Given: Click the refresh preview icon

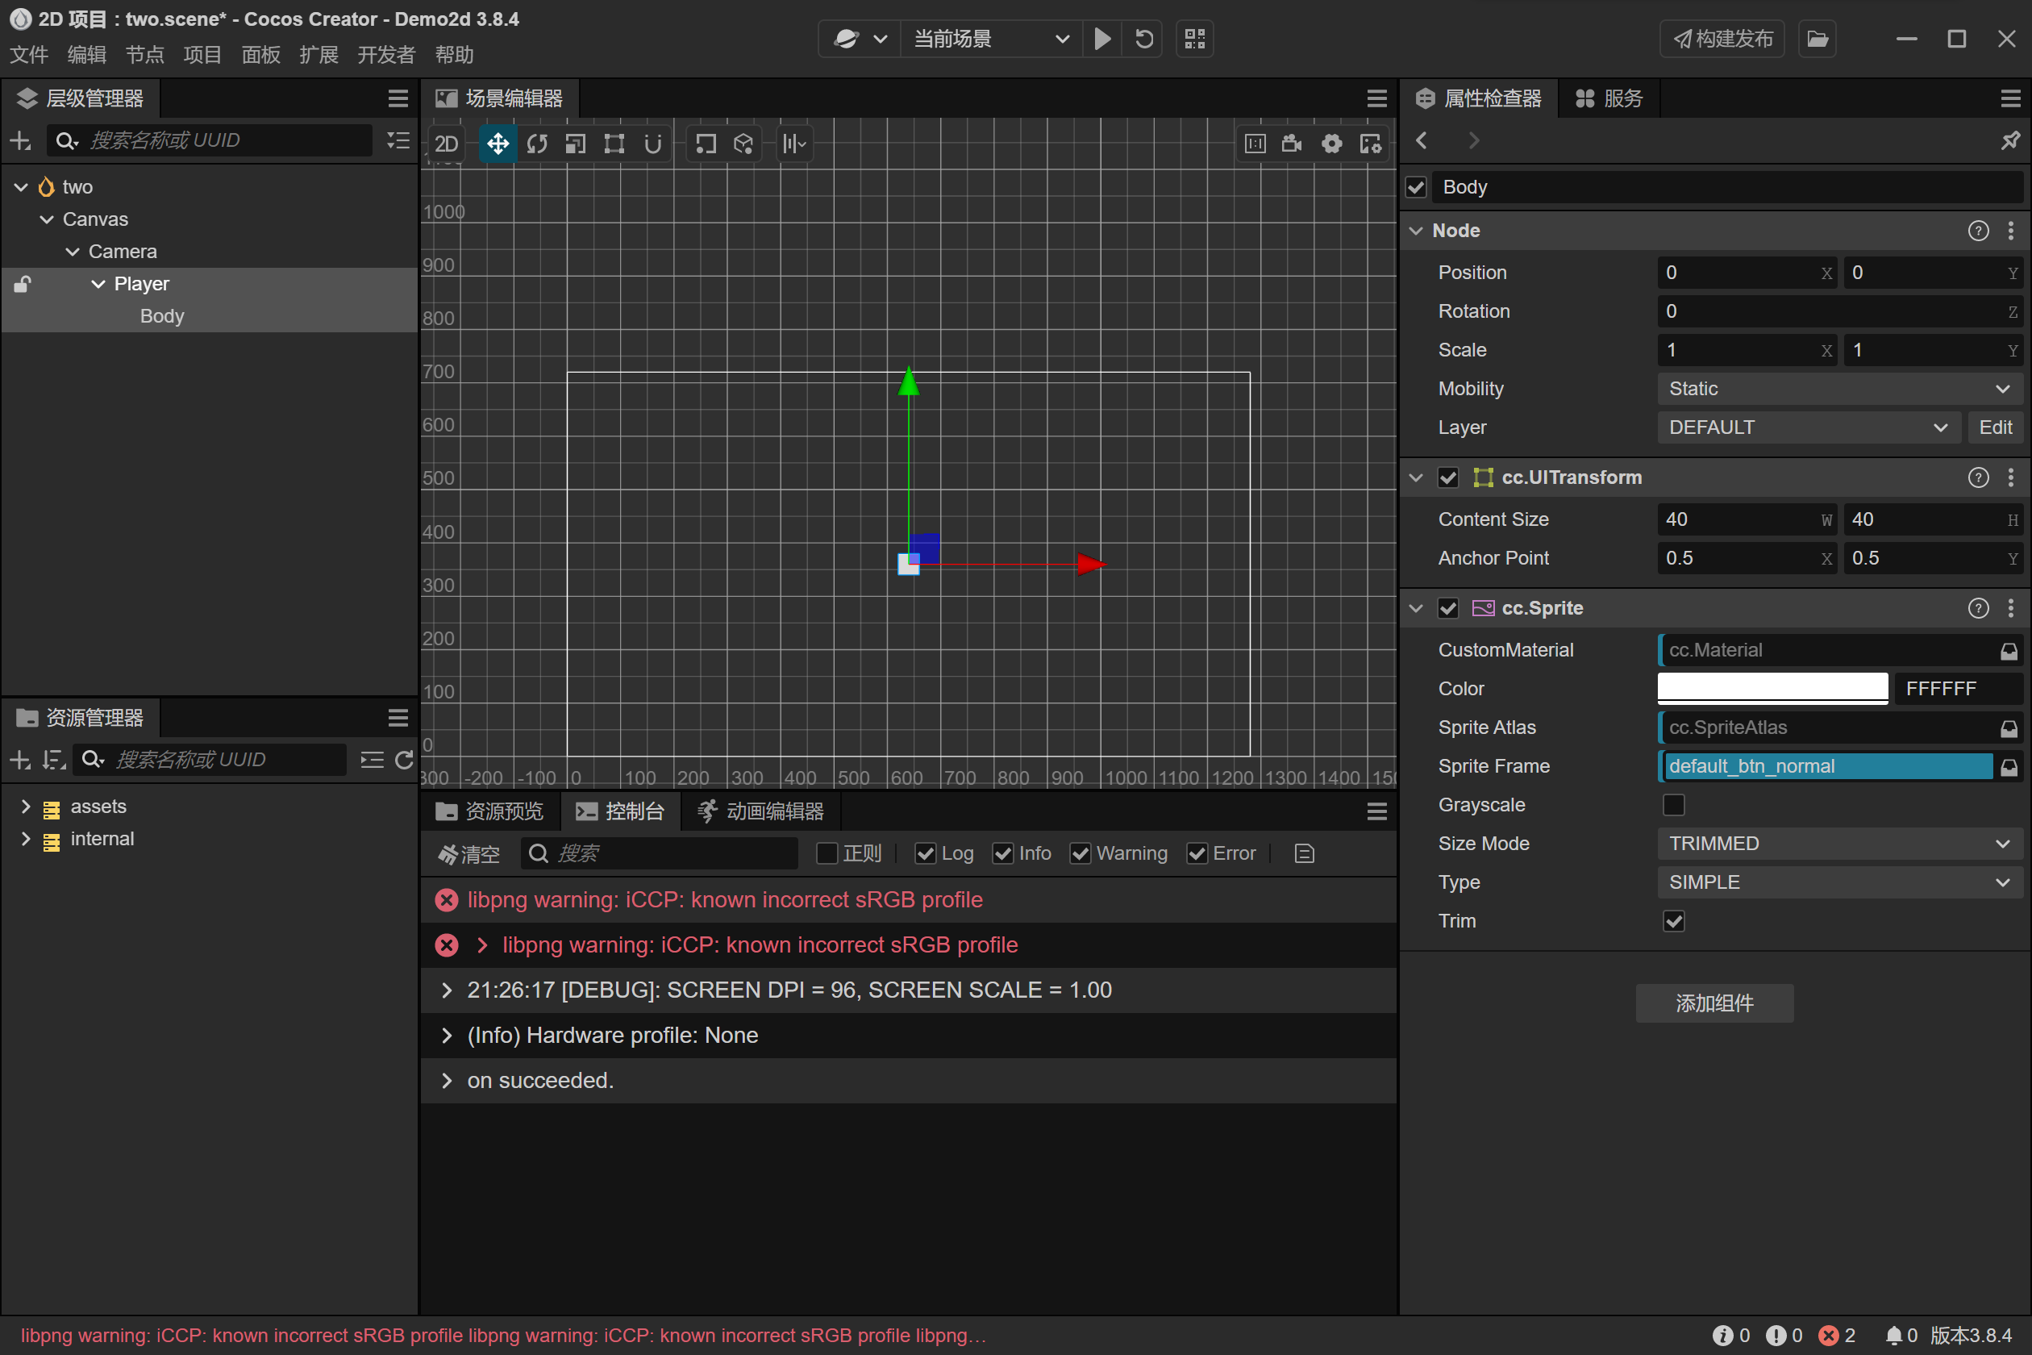Looking at the screenshot, I should [x=1144, y=39].
